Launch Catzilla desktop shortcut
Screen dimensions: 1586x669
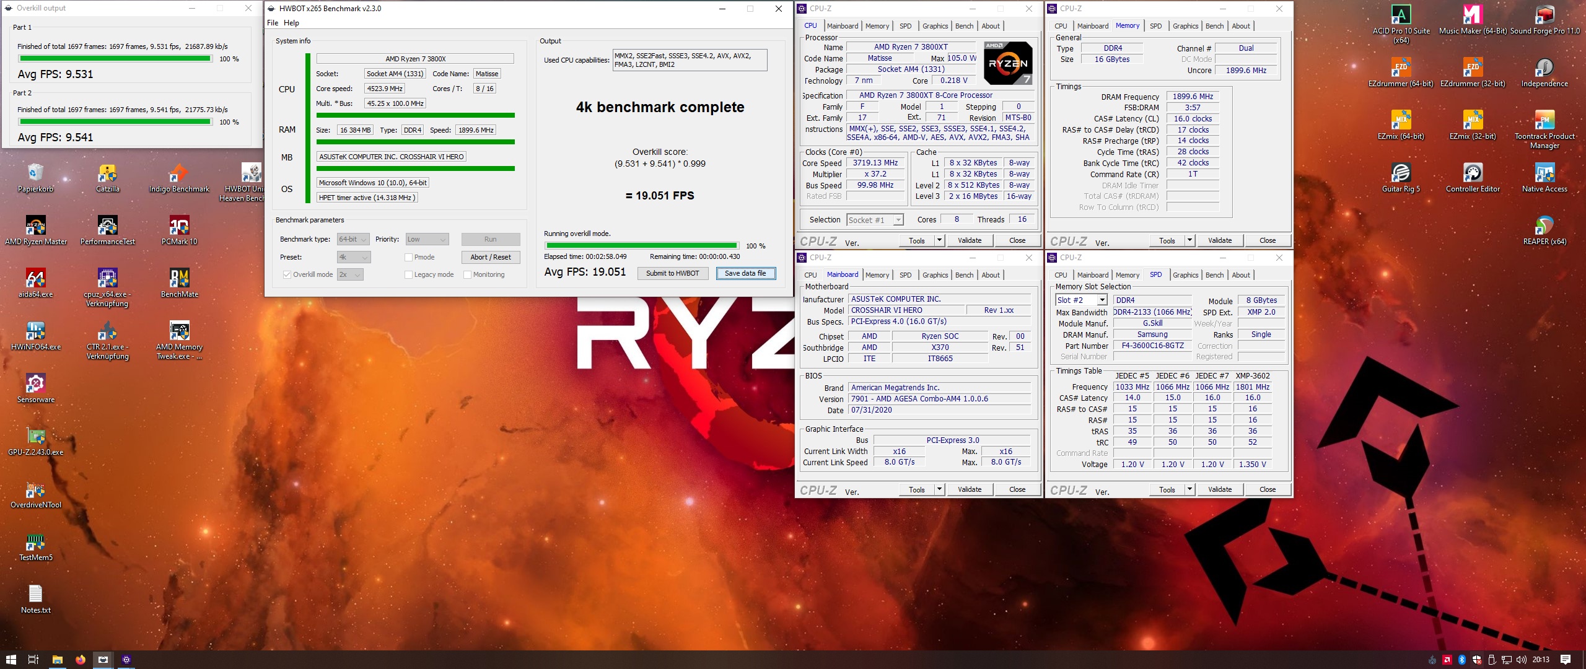click(108, 178)
